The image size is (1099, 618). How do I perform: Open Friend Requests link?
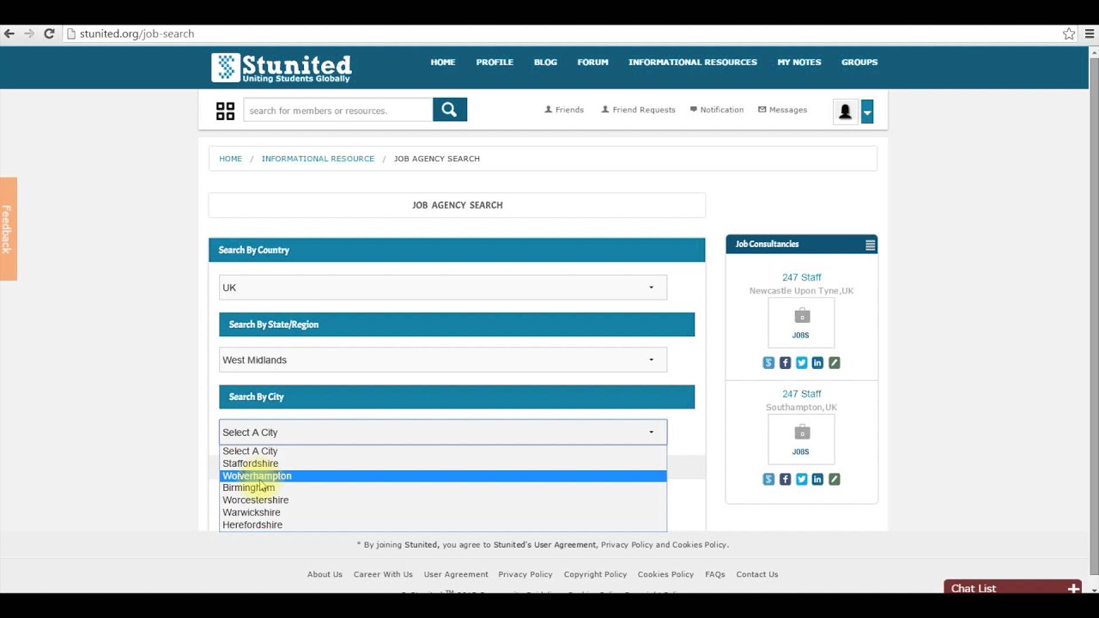click(638, 110)
